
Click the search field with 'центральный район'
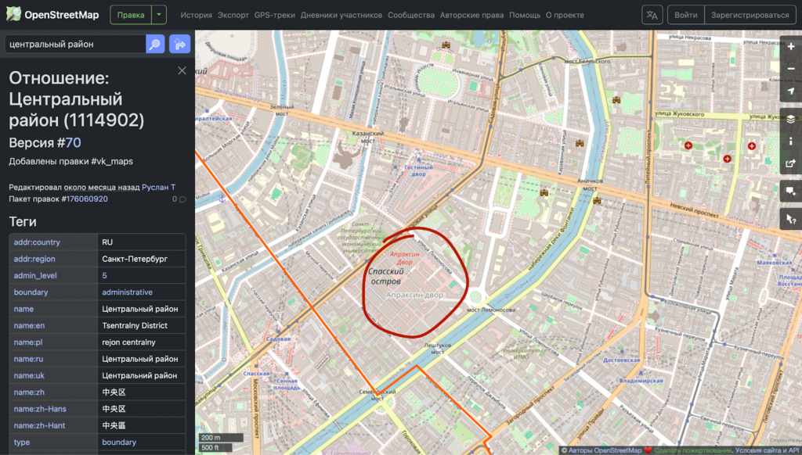[x=74, y=45]
